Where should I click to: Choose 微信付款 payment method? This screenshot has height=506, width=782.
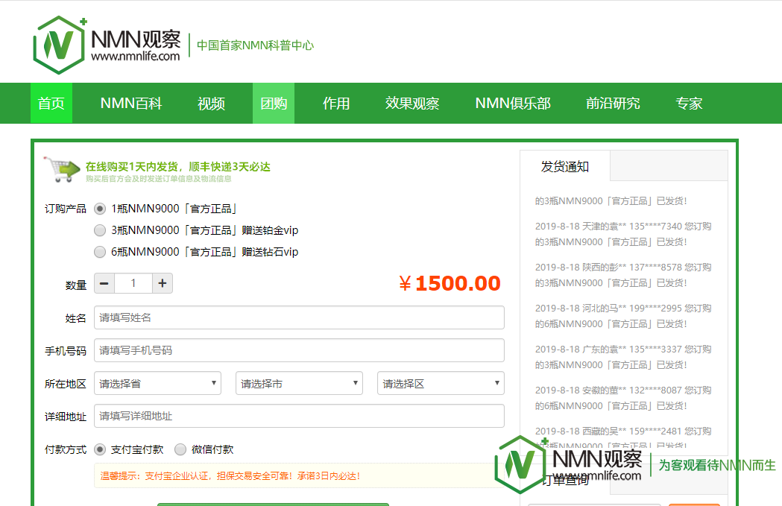click(x=180, y=449)
